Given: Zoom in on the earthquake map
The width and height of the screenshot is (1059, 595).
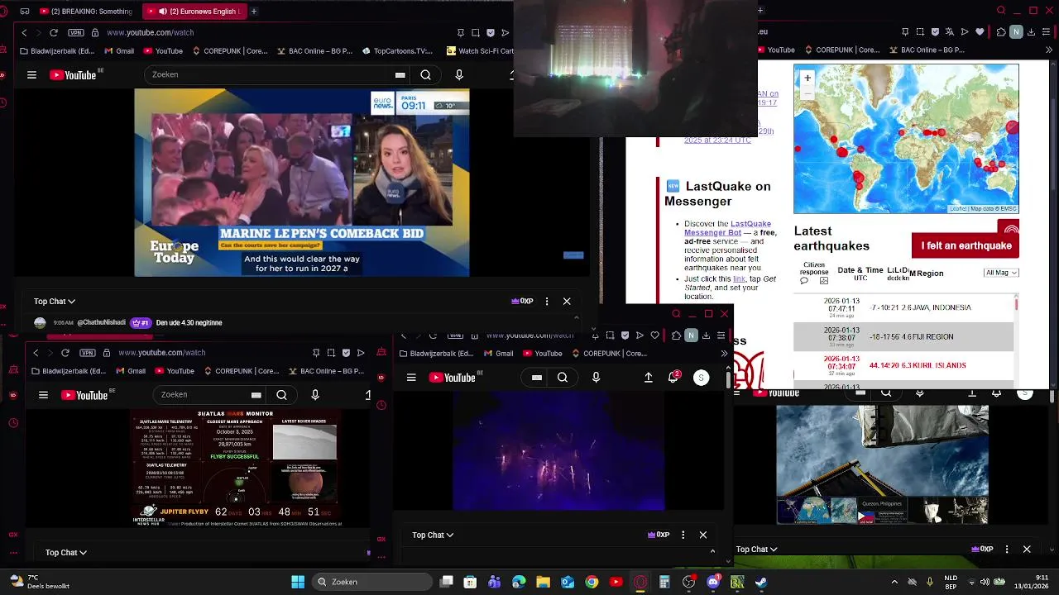Looking at the screenshot, I should (x=807, y=78).
